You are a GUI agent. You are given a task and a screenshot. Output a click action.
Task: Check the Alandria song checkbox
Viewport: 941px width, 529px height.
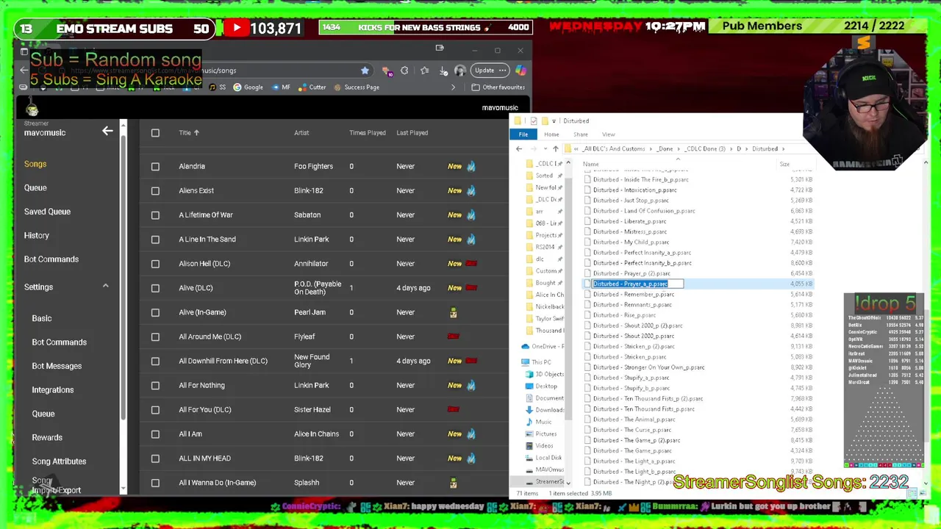point(155,166)
